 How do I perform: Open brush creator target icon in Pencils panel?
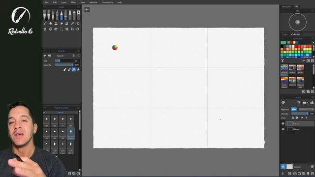[x=49, y=56]
